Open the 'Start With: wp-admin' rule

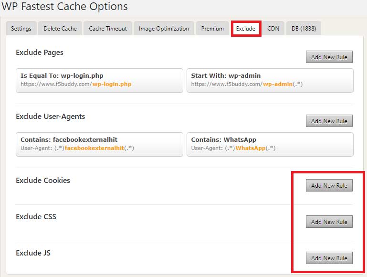(x=270, y=80)
